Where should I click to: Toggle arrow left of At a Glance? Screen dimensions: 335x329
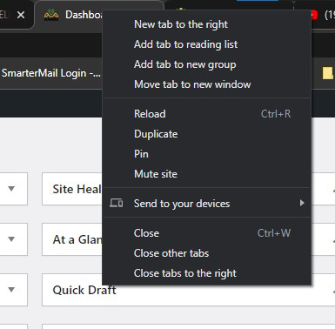pos(11,239)
